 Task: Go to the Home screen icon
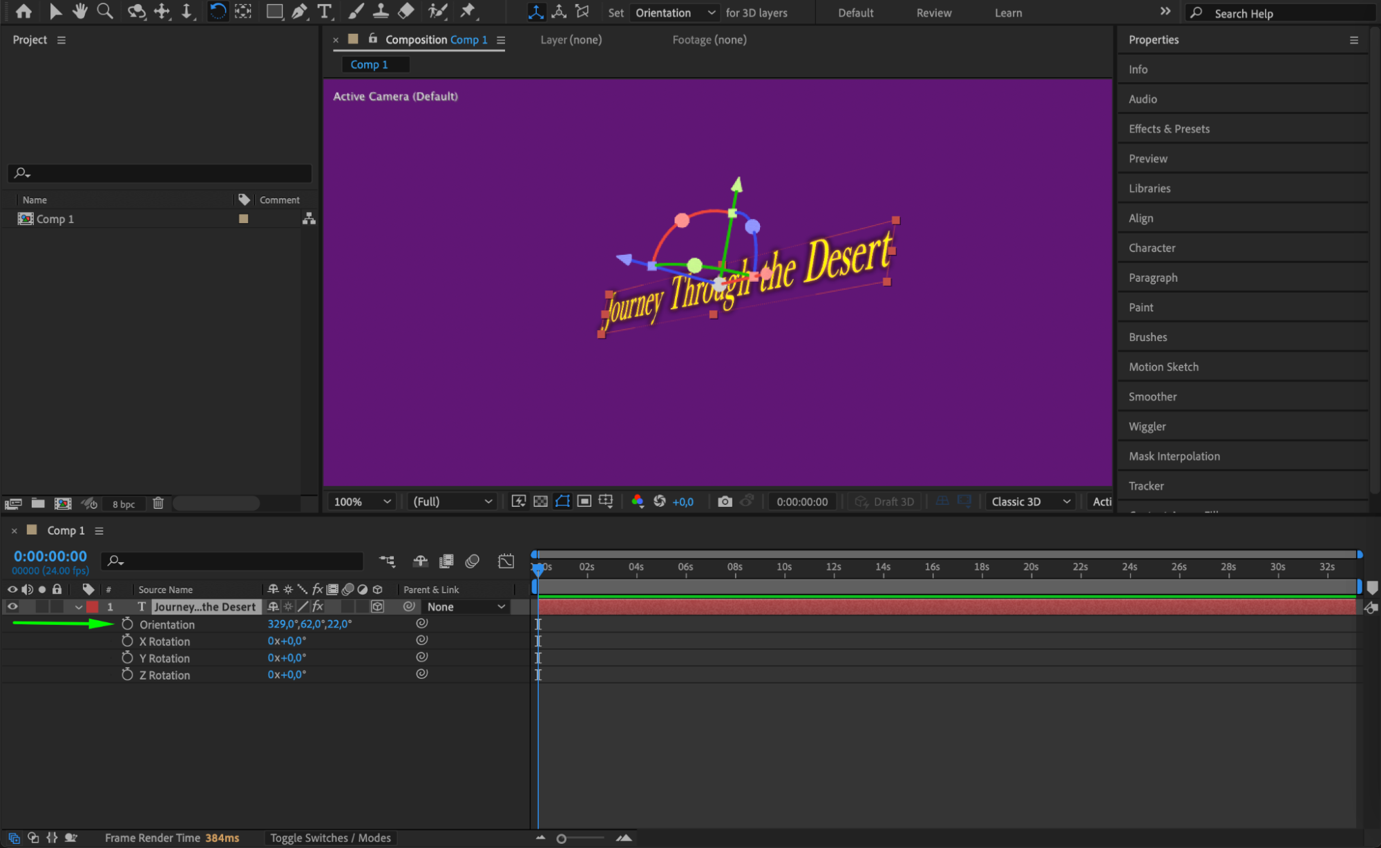tap(23, 11)
